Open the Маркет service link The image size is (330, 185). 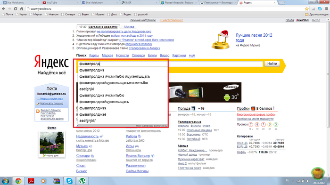tap(107, 55)
